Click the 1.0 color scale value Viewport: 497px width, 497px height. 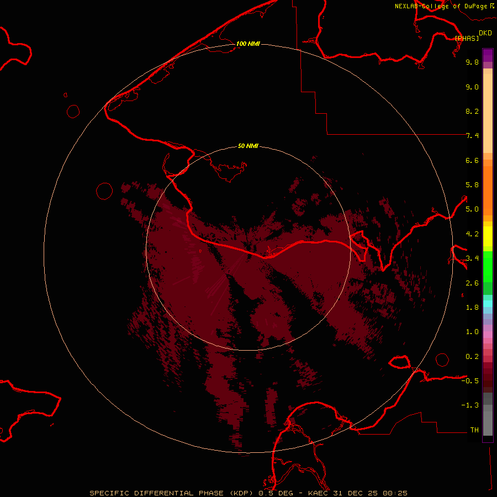pyautogui.click(x=472, y=332)
